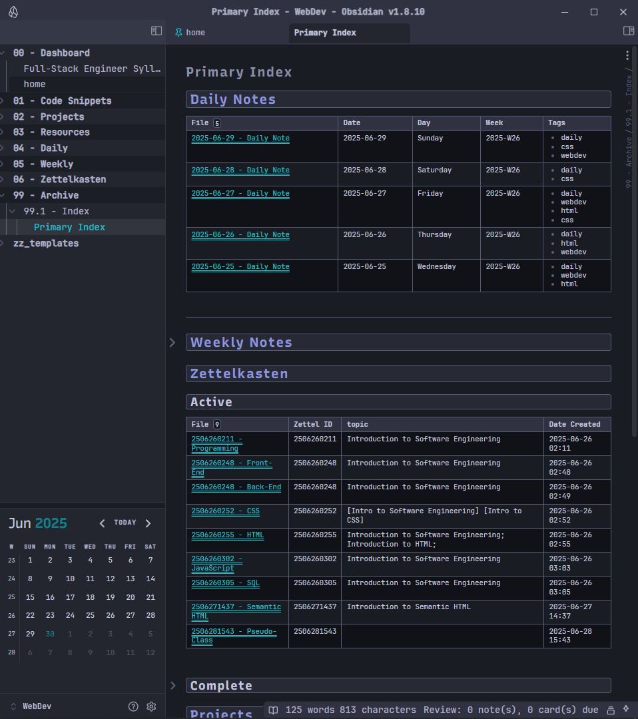The height and width of the screenshot is (719, 638).
Task: Click the book icon in the status bar
Action: pos(273,710)
